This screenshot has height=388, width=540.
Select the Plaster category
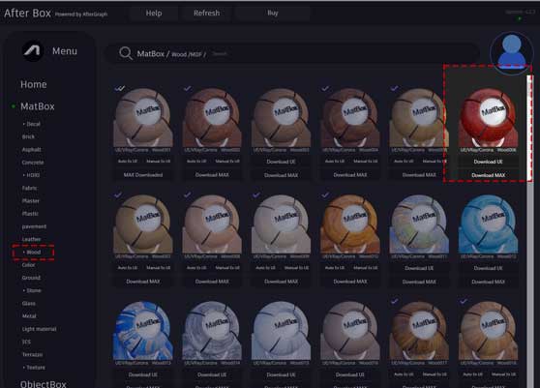31,200
